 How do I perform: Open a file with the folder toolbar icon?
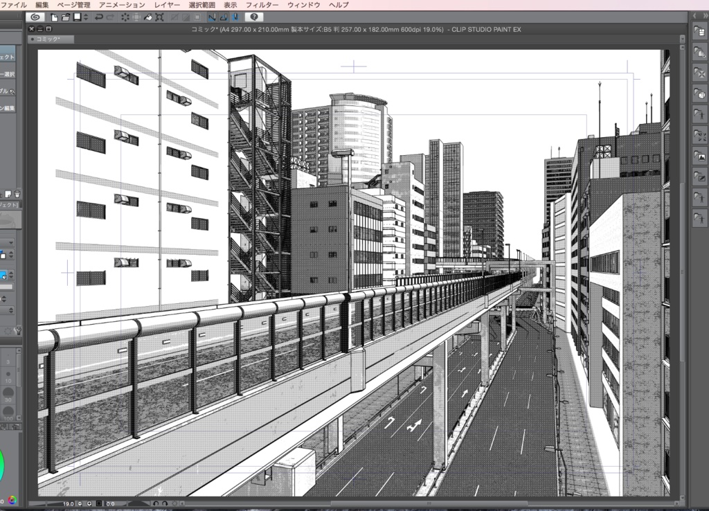tap(64, 17)
